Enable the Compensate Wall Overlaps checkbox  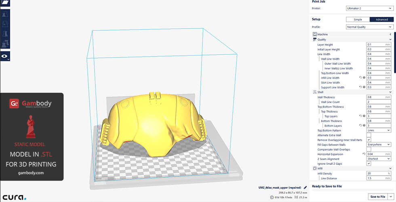tap(369, 149)
